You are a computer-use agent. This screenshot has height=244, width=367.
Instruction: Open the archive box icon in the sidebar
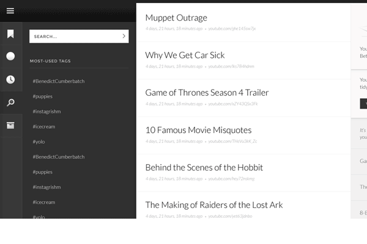point(10,125)
